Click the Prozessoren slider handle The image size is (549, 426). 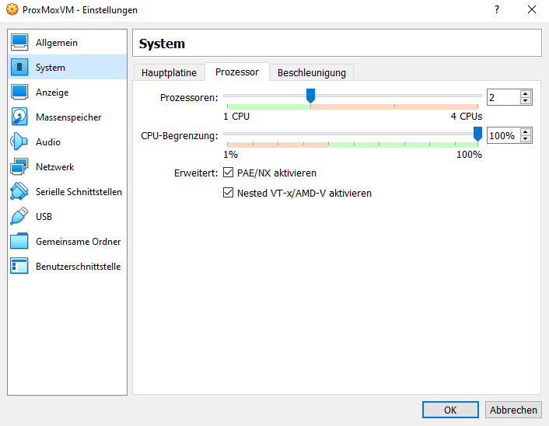coord(310,96)
